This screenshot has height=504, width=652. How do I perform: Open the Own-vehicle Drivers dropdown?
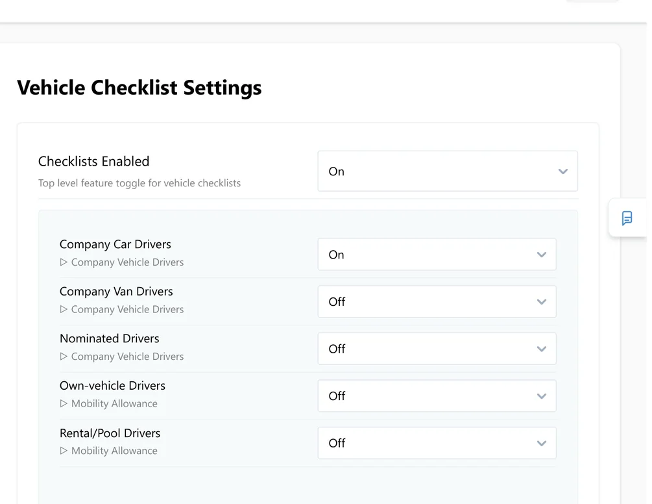[x=437, y=396]
